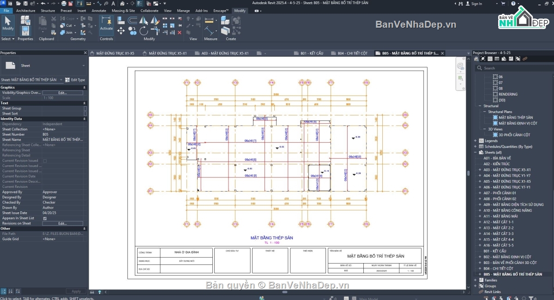554x300 pixels.
Task: Expand the Legends tree node
Action: click(475, 141)
